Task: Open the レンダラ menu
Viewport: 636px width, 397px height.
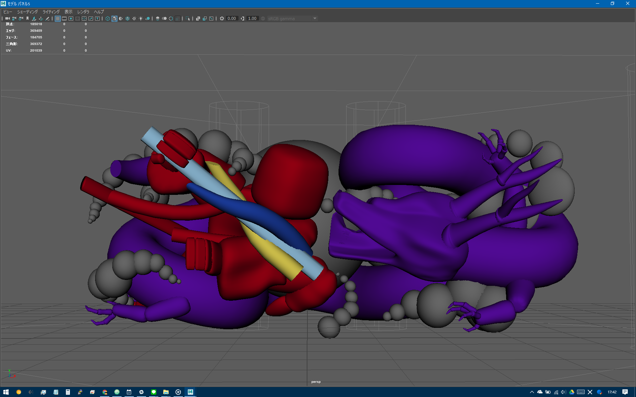Action: click(83, 12)
